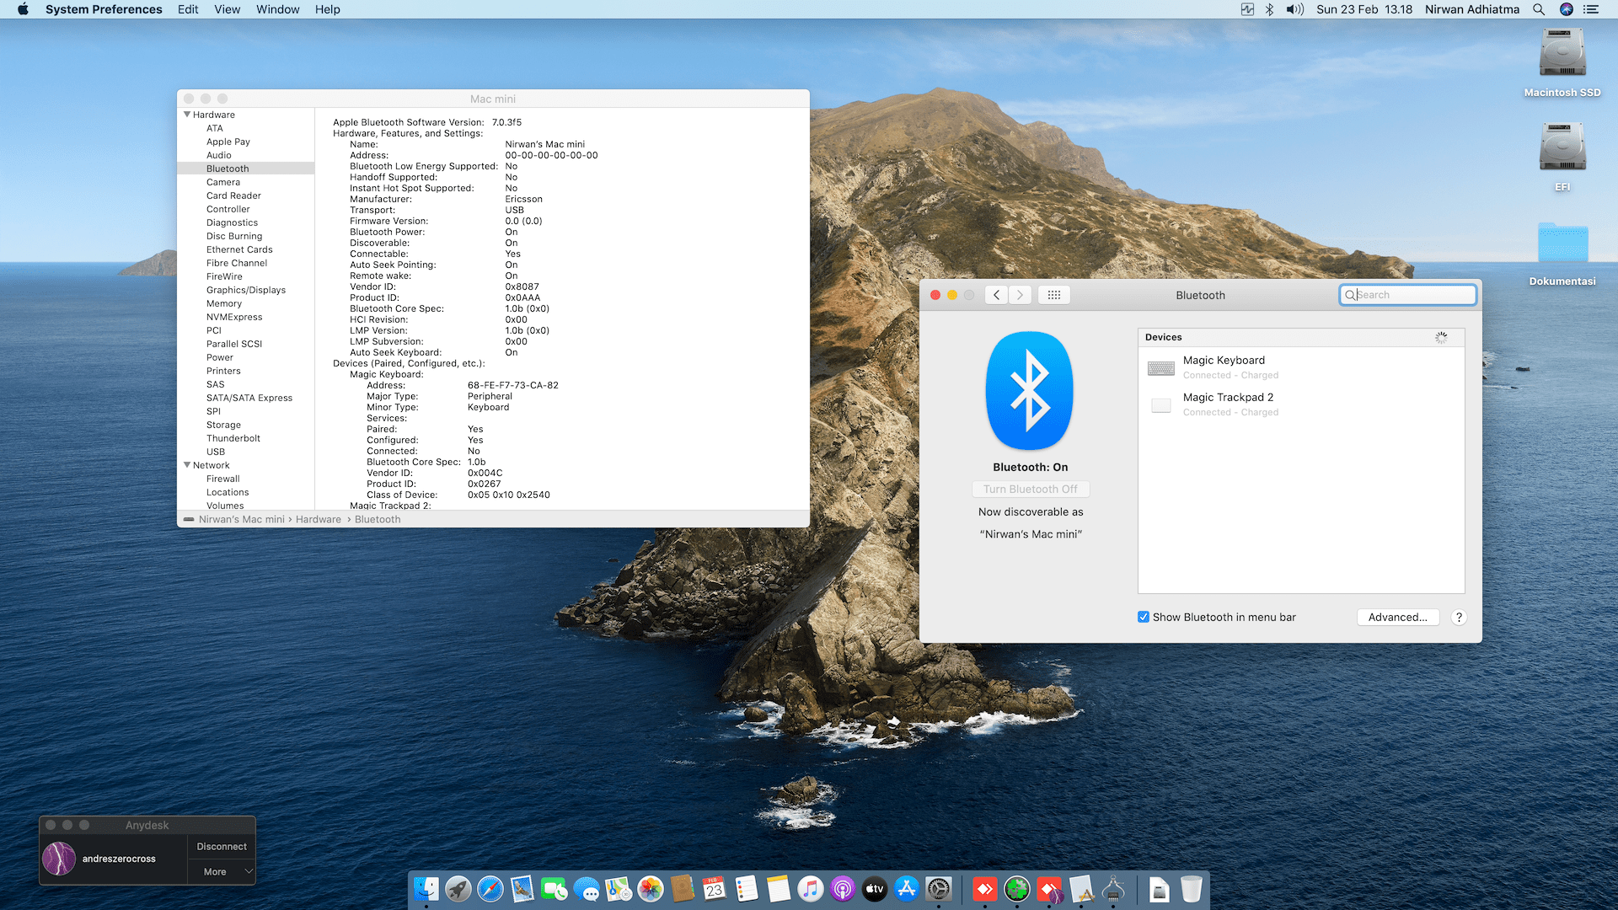Open the EFI drive on the desktop

point(1562,157)
